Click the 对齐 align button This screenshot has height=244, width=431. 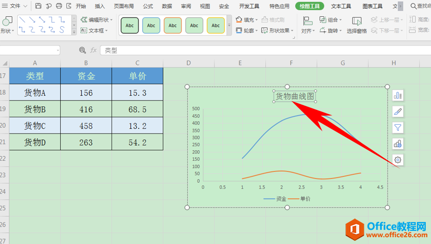[307, 25]
